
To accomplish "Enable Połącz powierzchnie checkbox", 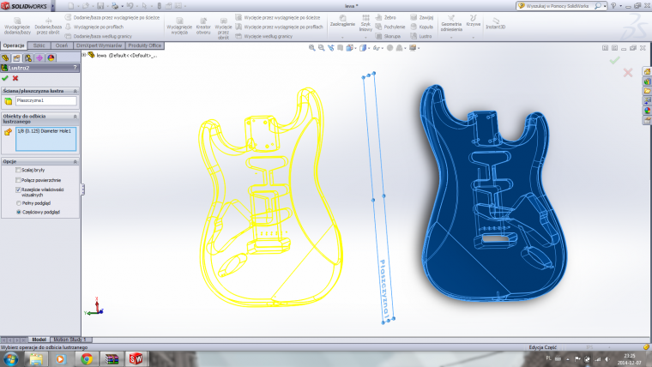I will coord(18,180).
